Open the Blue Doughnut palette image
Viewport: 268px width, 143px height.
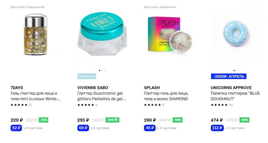[236, 33]
